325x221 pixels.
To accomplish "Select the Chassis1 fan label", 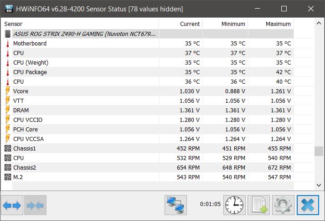I will coord(25,148).
